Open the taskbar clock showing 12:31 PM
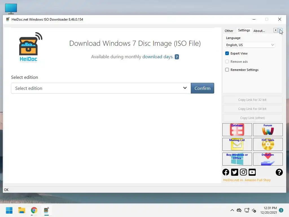The width and height of the screenshot is (289, 217). point(269,210)
